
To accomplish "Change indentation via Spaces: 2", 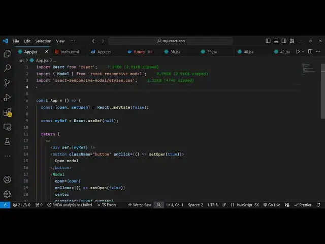I will click(x=196, y=205).
